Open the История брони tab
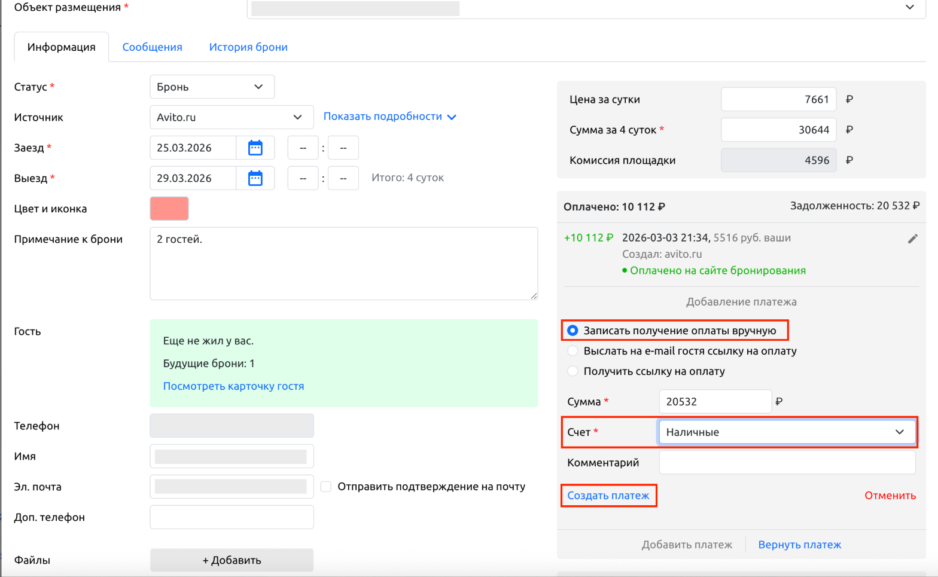Viewport: 938px width, 577px height. pyautogui.click(x=248, y=47)
